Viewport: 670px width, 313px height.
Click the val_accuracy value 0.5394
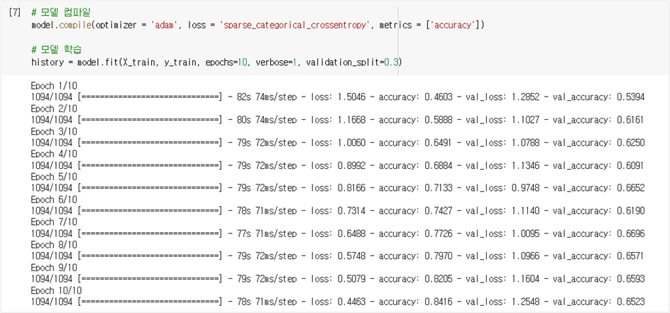[631, 97]
